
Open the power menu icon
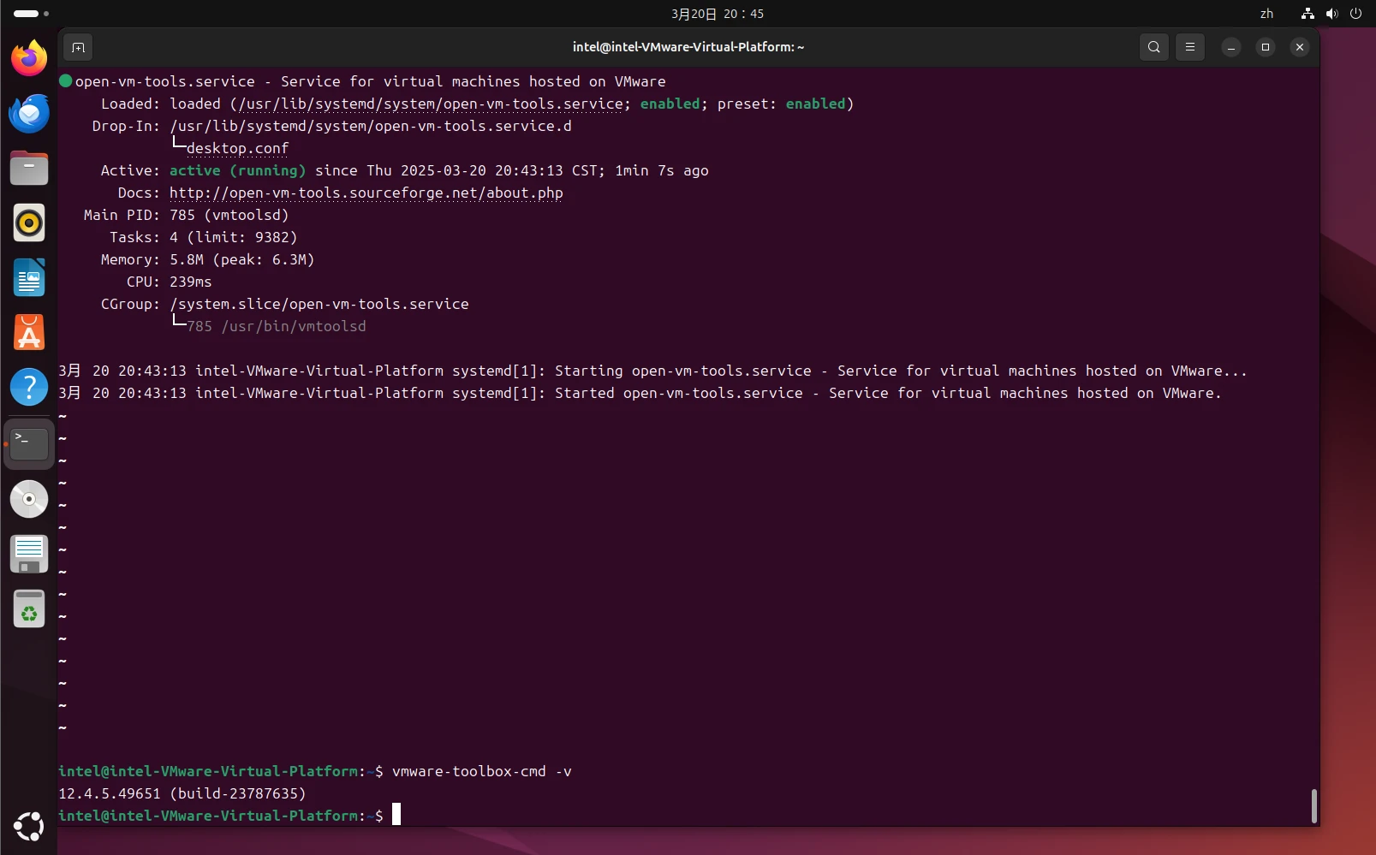pyautogui.click(x=1355, y=14)
